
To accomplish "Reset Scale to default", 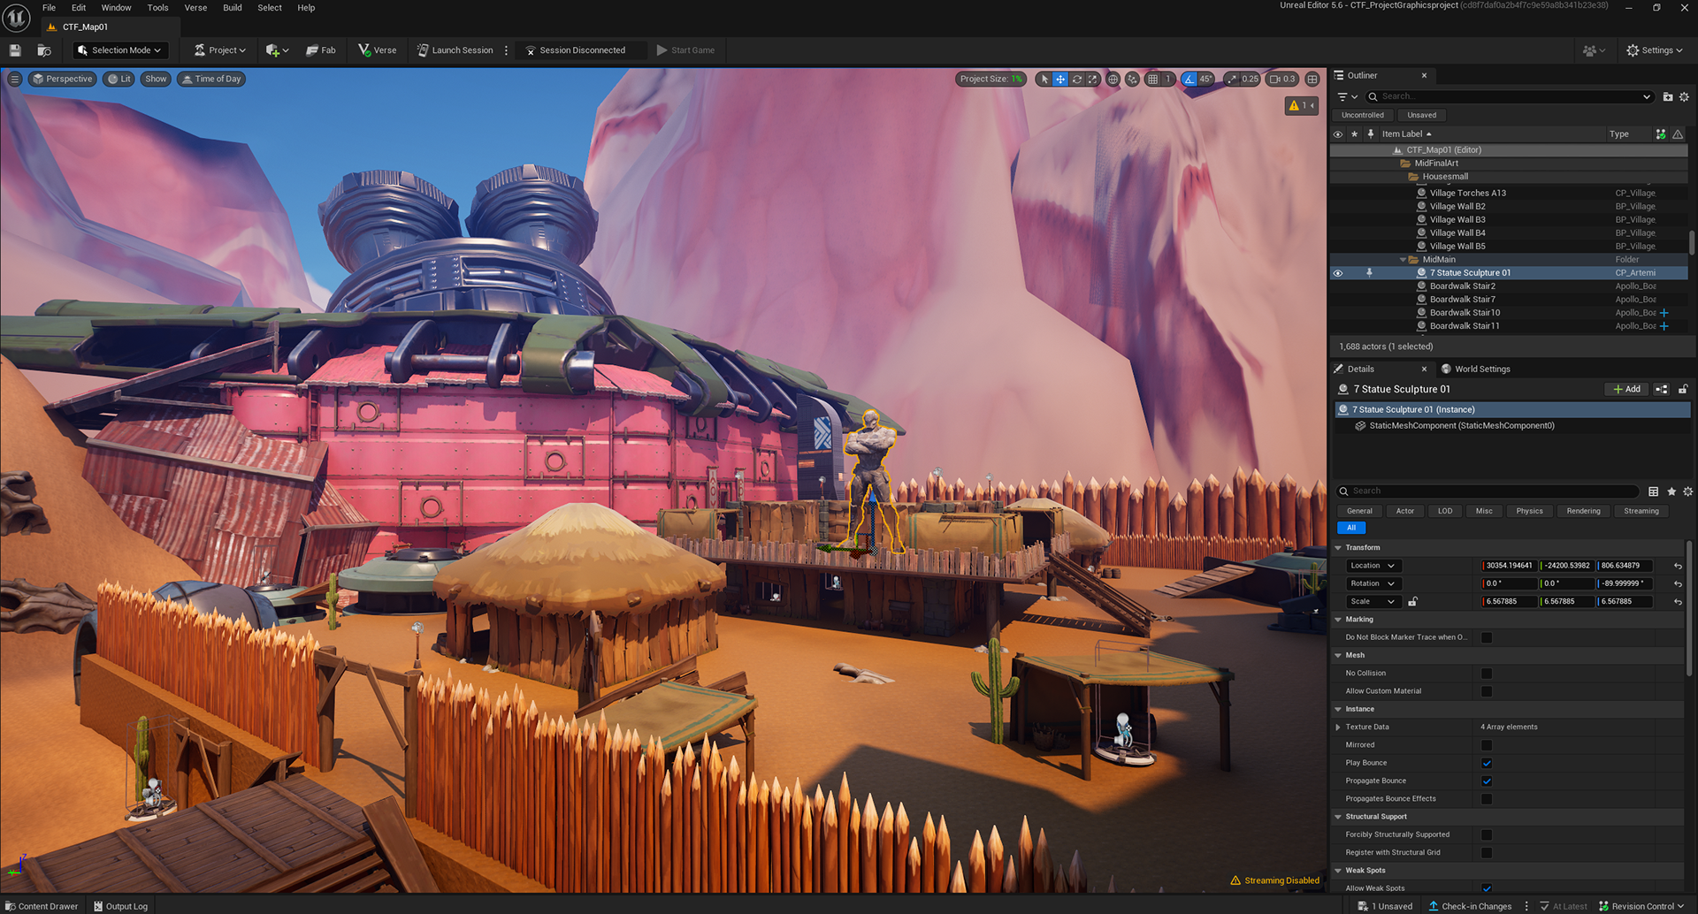I will coord(1678,602).
